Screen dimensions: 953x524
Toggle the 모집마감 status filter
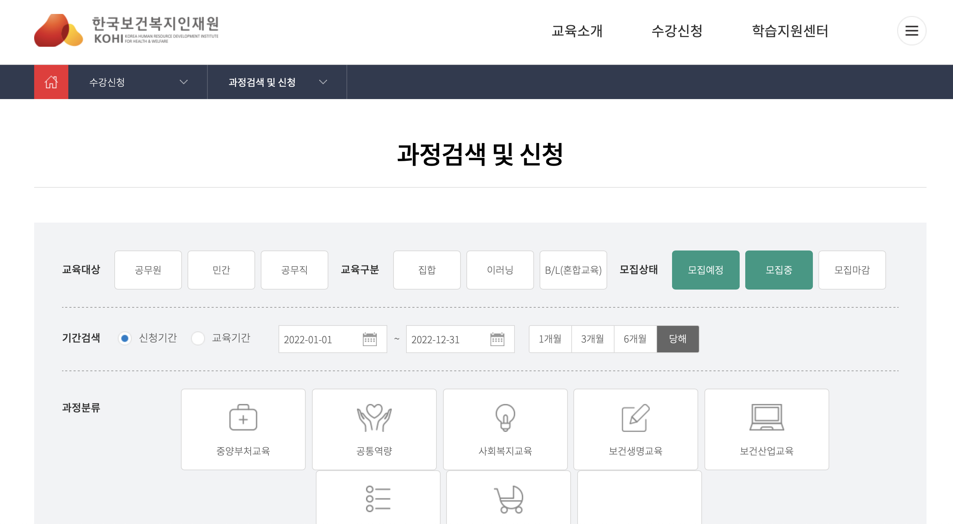pyautogui.click(x=852, y=270)
